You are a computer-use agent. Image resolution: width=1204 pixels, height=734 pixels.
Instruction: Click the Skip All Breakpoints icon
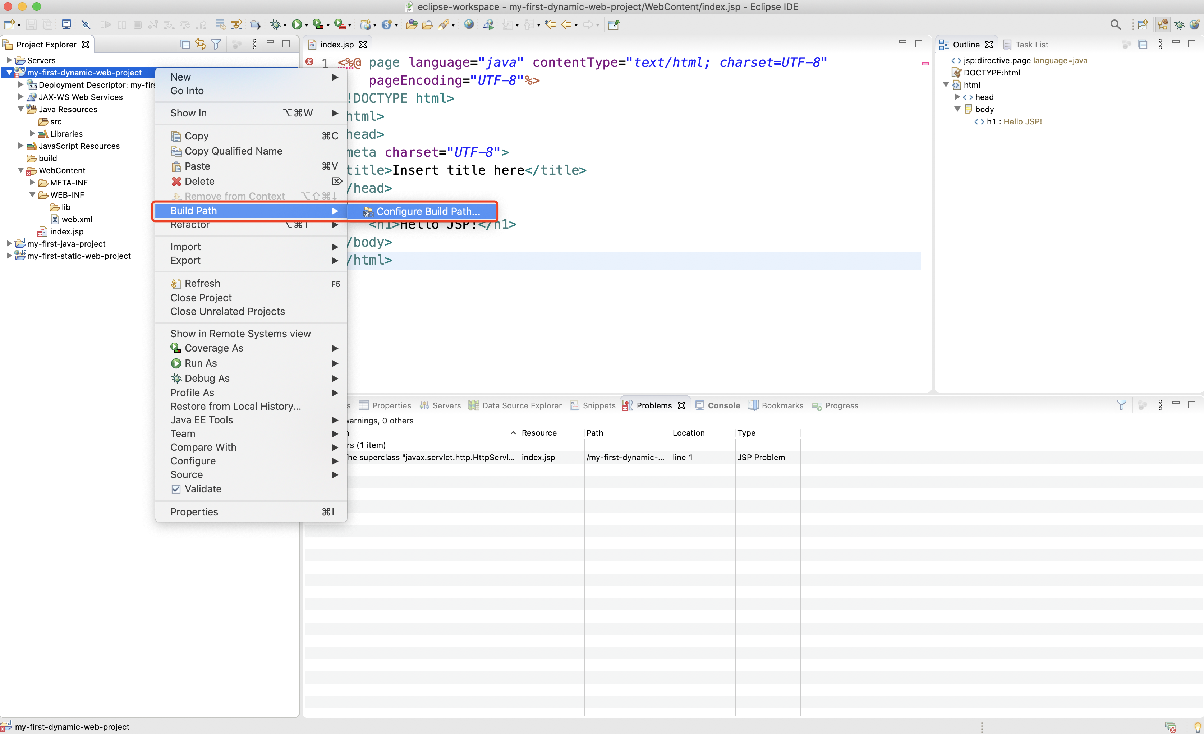coord(86,24)
